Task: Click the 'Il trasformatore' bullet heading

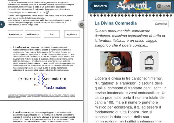Action: tap(21, 47)
